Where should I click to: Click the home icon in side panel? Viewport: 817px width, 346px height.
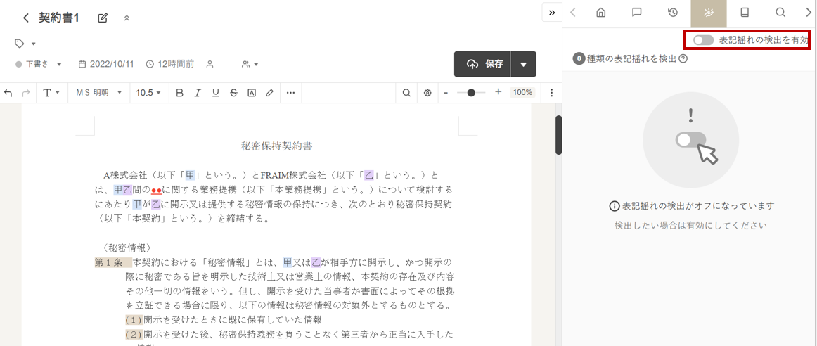click(600, 13)
